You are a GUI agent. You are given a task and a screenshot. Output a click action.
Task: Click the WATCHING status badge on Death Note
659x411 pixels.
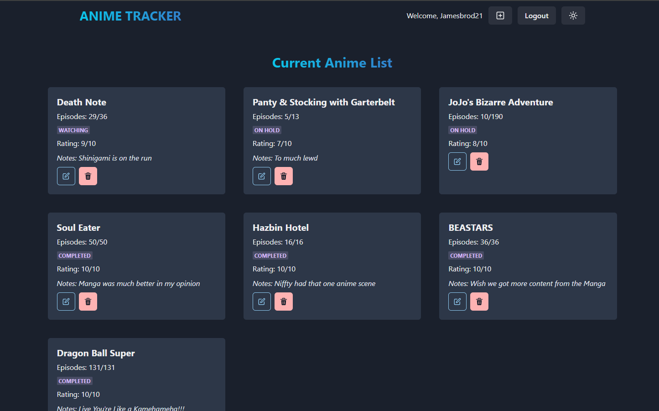pos(73,130)
